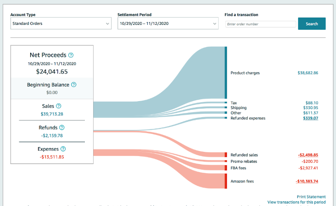
Task: Open the Refunded sales amount -$2,498.85 link
Action: pyautogui.click(x=308, y=155)
